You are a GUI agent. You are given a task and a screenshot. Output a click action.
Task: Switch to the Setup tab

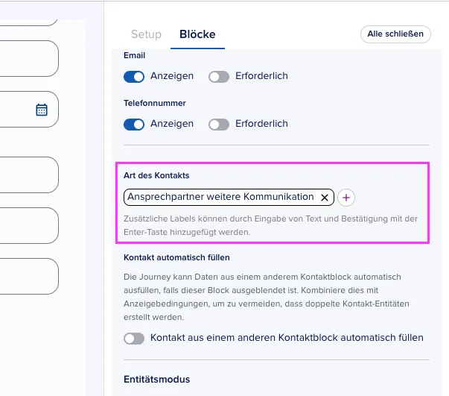(146, 34)
